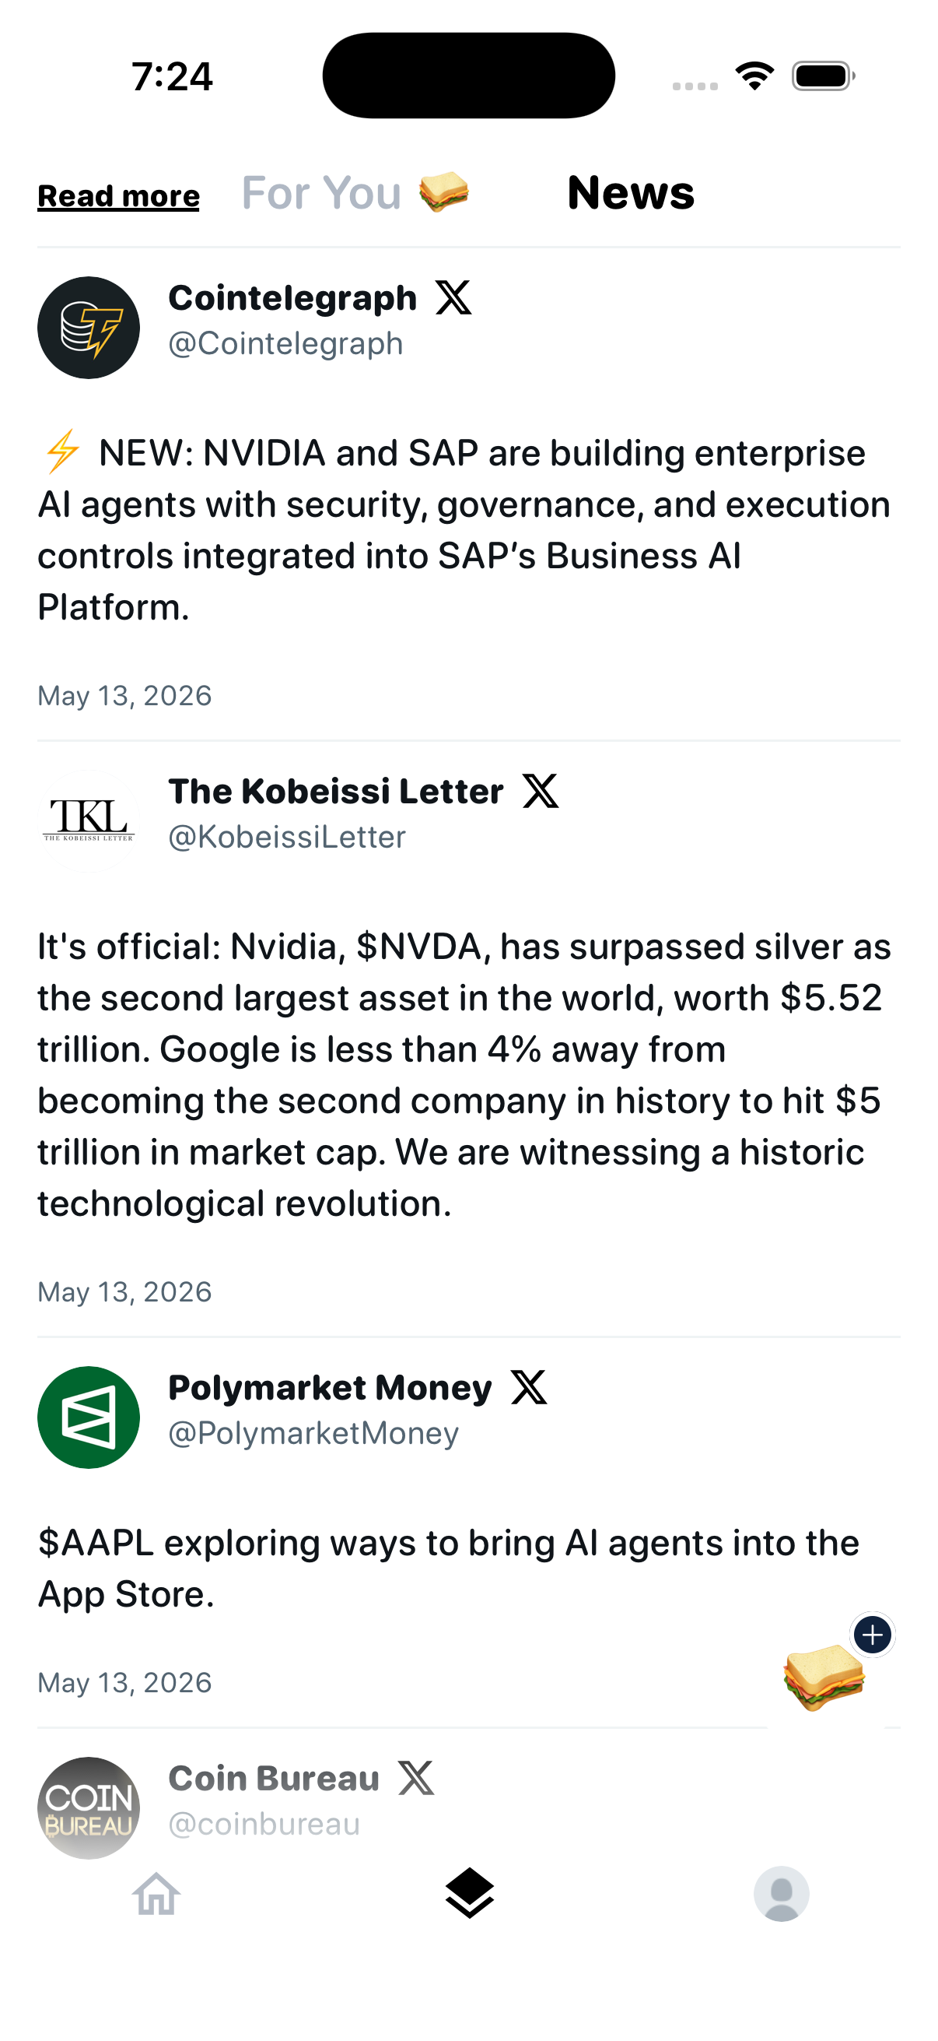Click the X logo next to Polymarket Money

[529, 1387]
